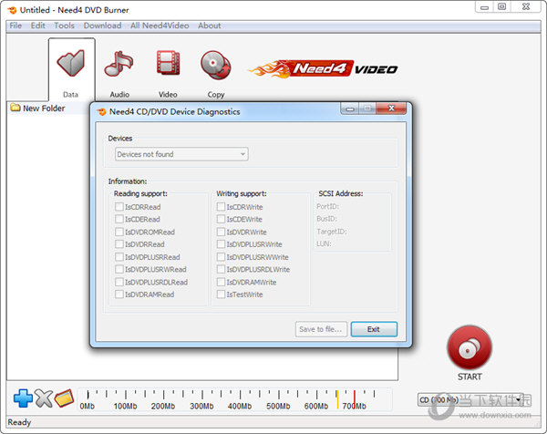Toggle the IsCDEWrite checkbox

tap(221, 219)
